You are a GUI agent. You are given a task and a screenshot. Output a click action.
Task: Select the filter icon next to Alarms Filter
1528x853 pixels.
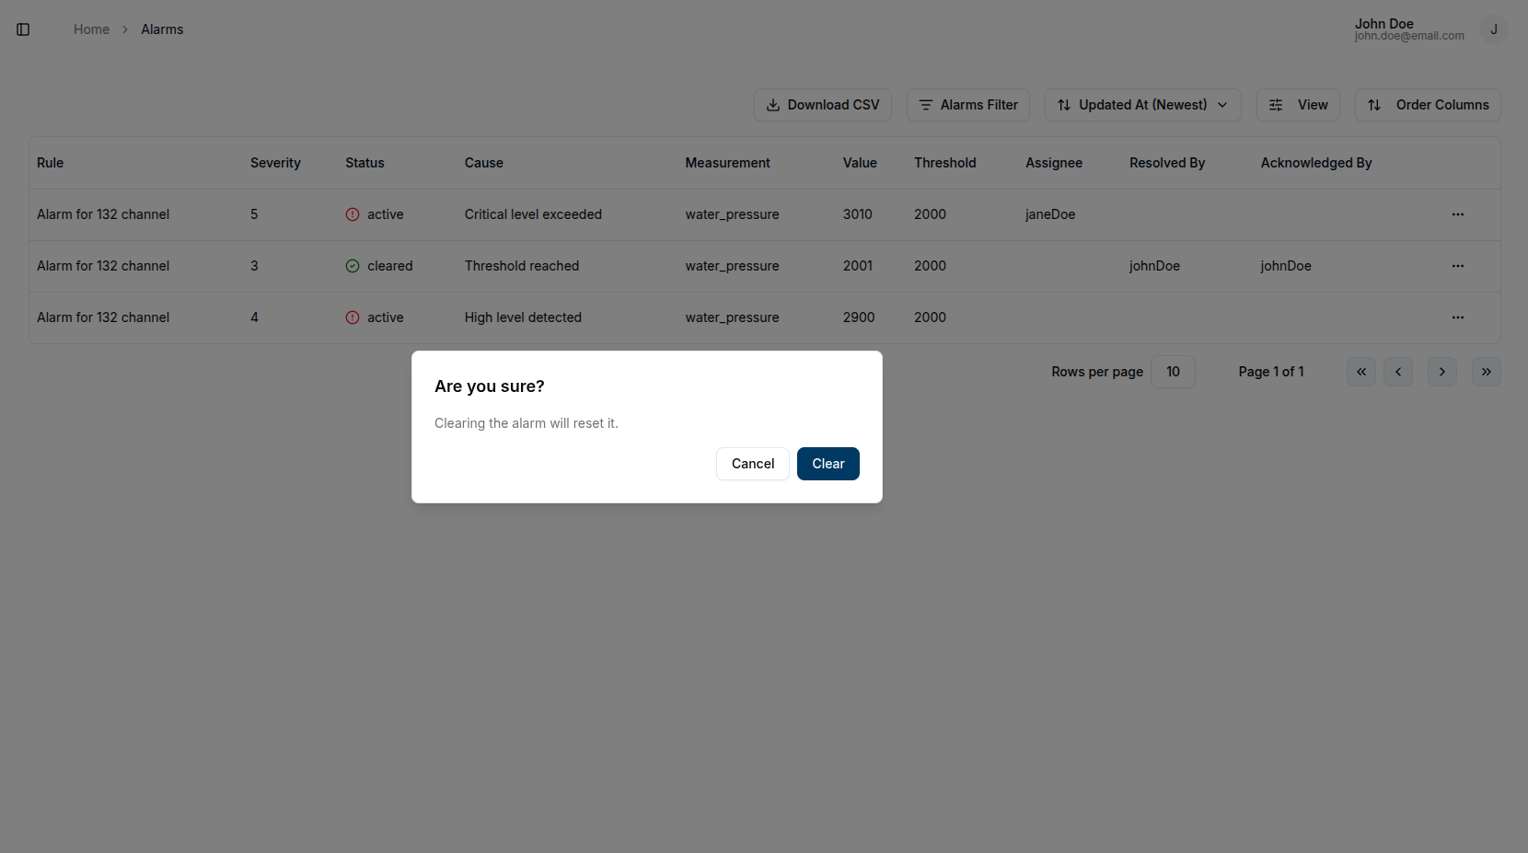coord(926,105)
